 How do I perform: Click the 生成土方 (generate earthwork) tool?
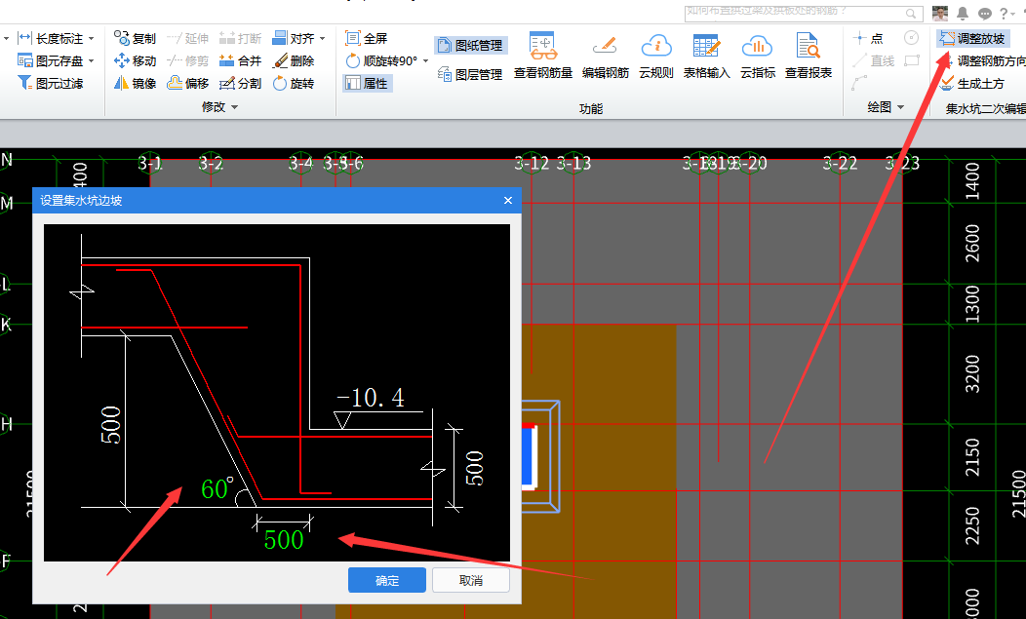pyautogui.click(x=978, y=84)
